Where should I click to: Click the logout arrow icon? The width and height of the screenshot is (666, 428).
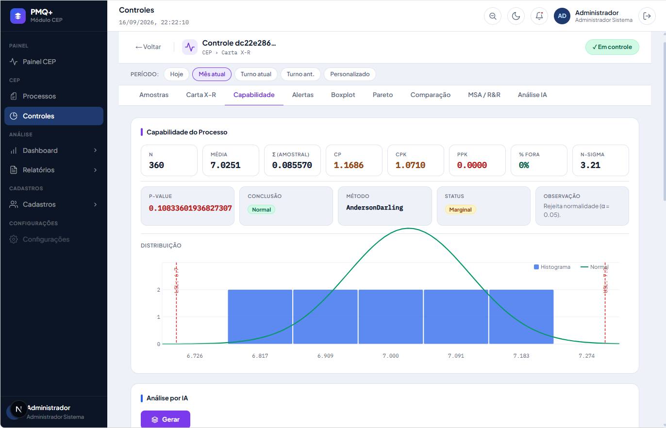click(647, 16)
